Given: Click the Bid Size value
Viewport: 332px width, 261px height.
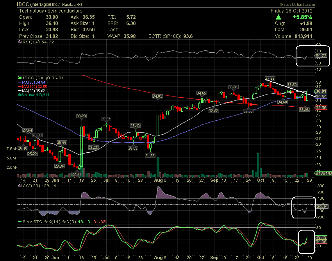Looking at the screenshot, I should point(93,36).
